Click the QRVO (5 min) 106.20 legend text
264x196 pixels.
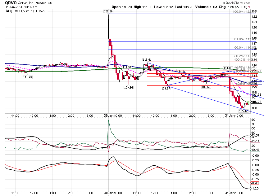click(x=29, y=11)
